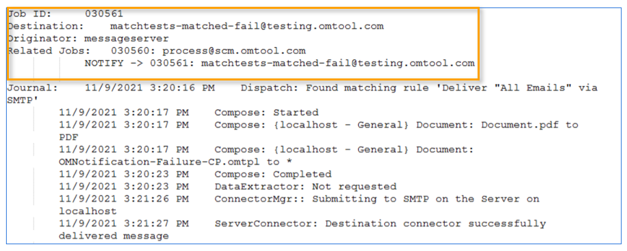The width and height of the screenshot is (627, 251).
Task: Click the Journal label
Action: [x=33, y=88]
